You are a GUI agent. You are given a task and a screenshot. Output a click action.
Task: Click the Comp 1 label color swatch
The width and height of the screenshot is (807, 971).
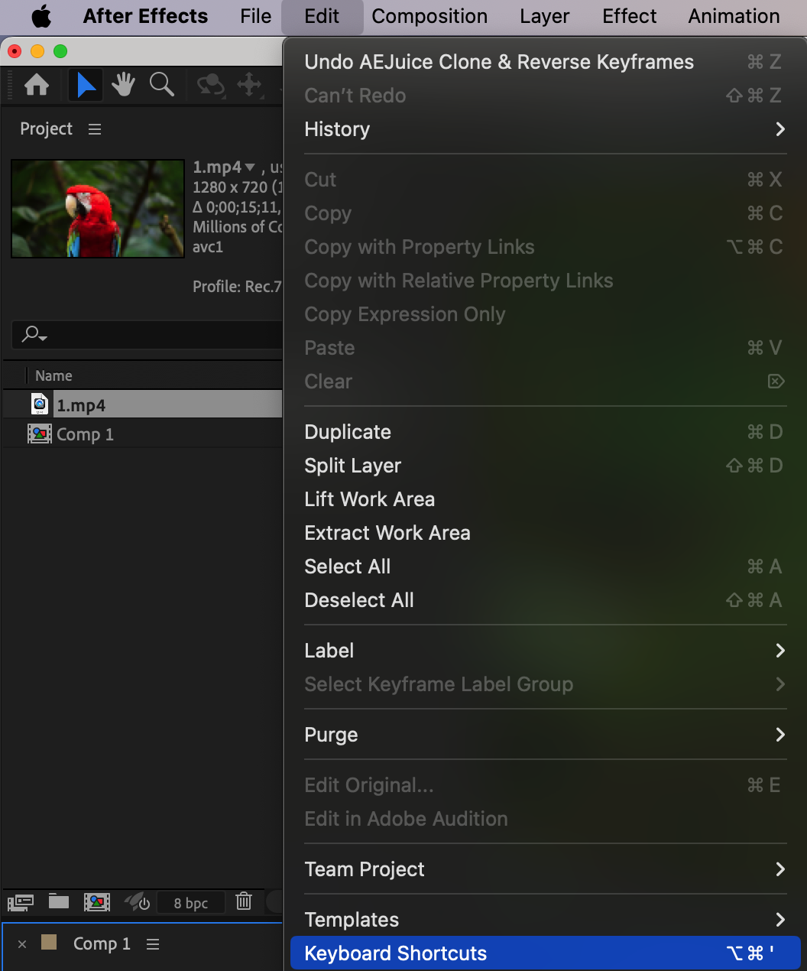coord(49,943)
